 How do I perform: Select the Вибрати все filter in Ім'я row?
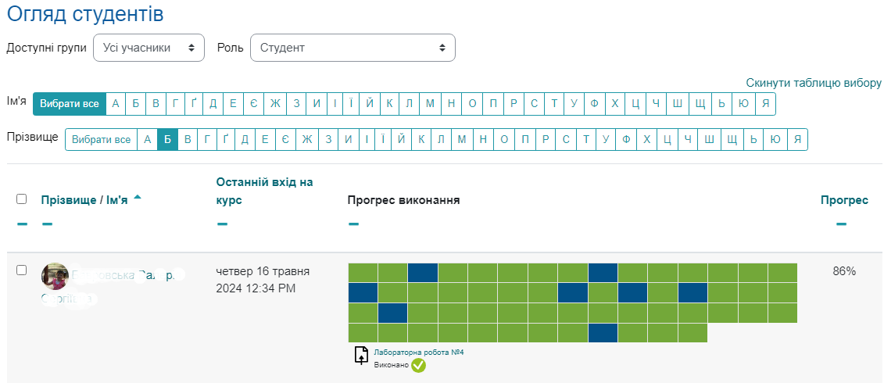(x=69, y=104)
